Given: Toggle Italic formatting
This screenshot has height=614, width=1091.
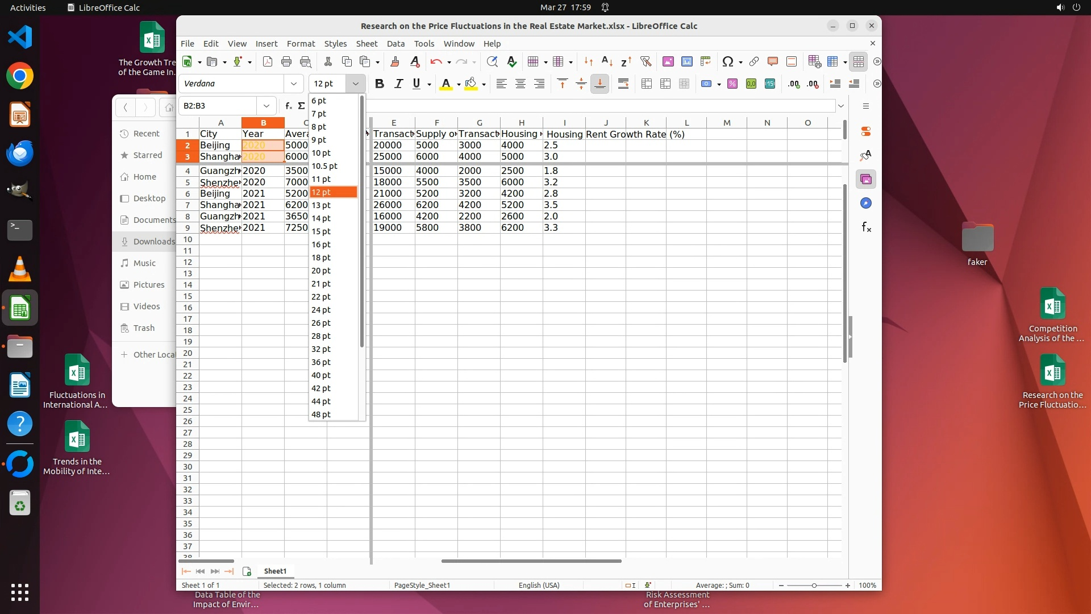Looking at the screenshot, I should (x=398, y=84).
